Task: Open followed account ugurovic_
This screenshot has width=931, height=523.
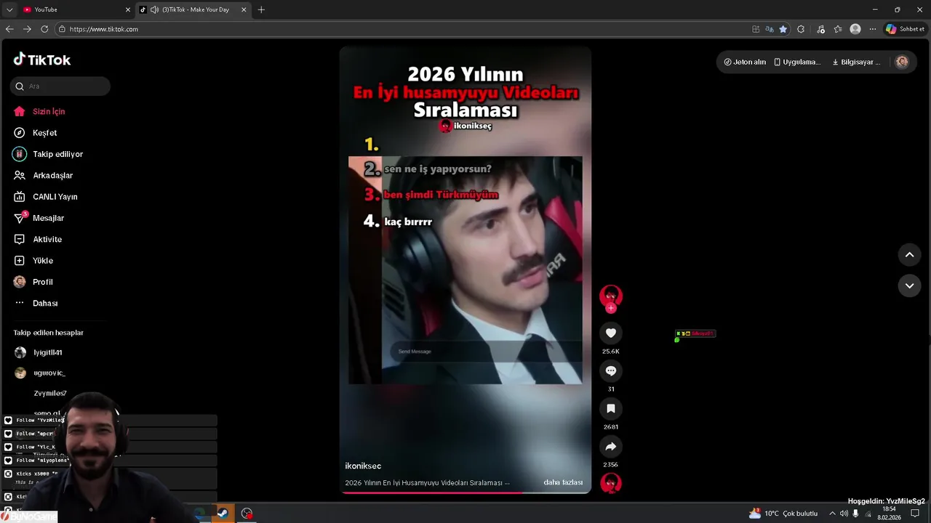Action: [x=40, y=373]
